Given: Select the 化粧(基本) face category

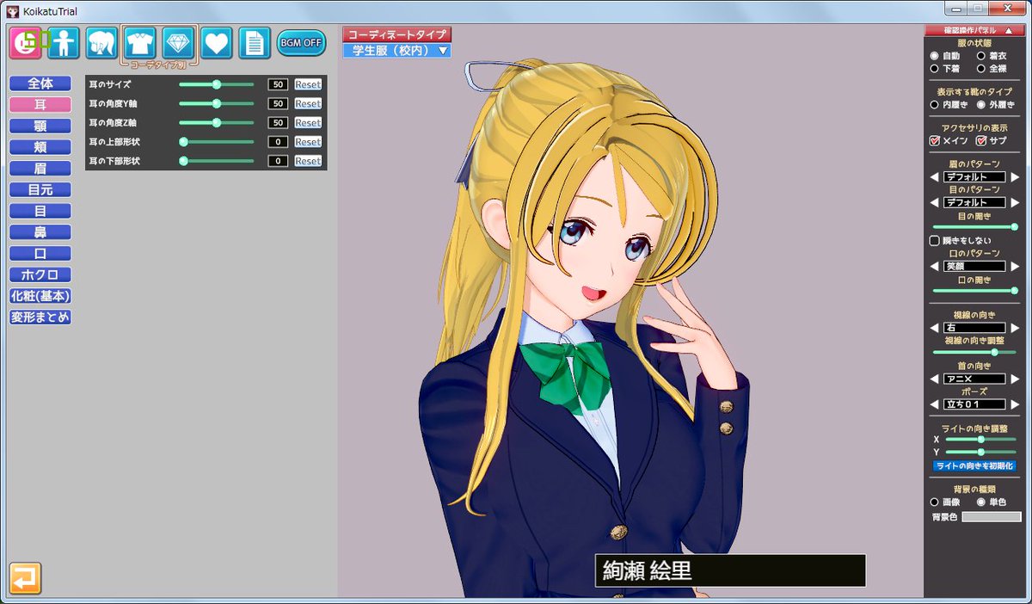Looking at the screenshot, I should 40,296.
